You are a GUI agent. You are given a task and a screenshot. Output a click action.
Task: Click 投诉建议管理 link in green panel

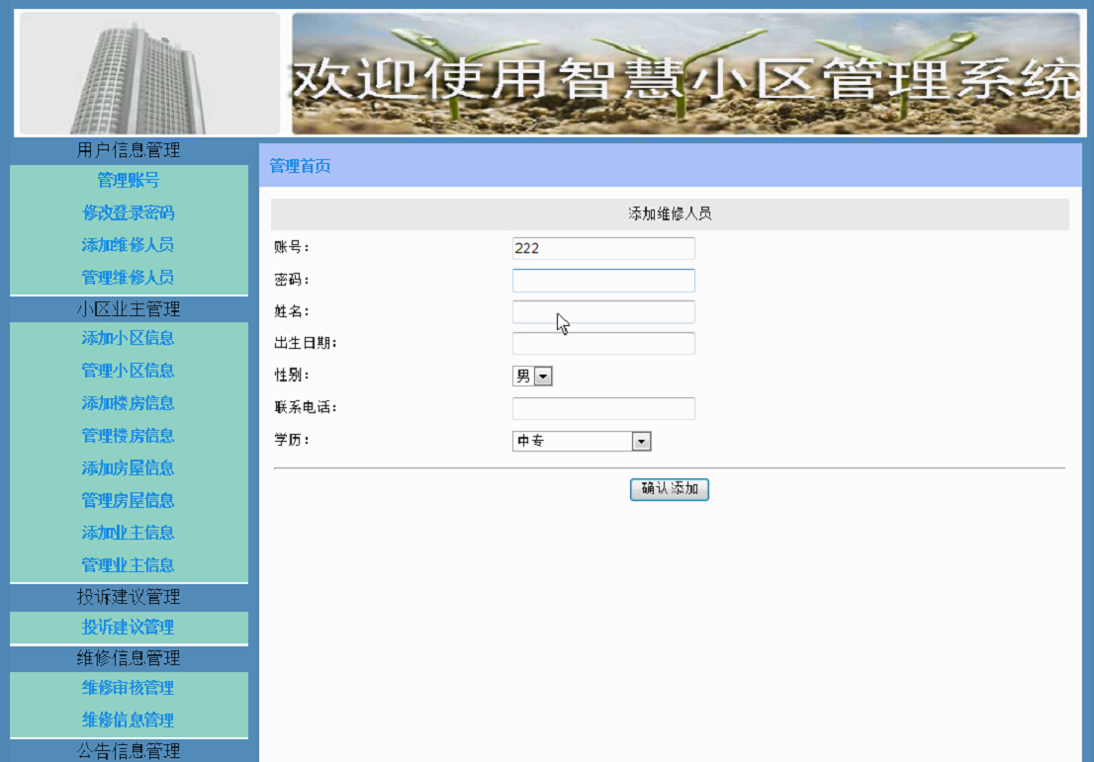coord(128,627)
